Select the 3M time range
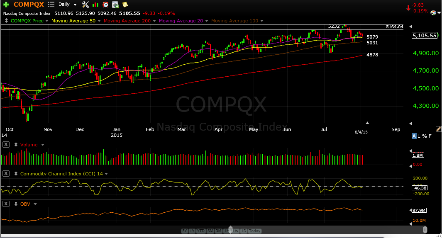Screen dimensions: 442x238 (218, 231)
